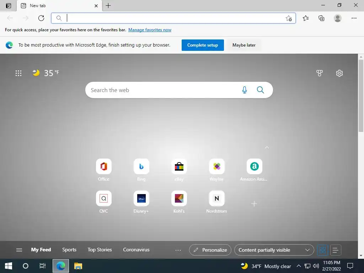
Task: Show more feed categories ellipsis
Action: pos(178,250)
